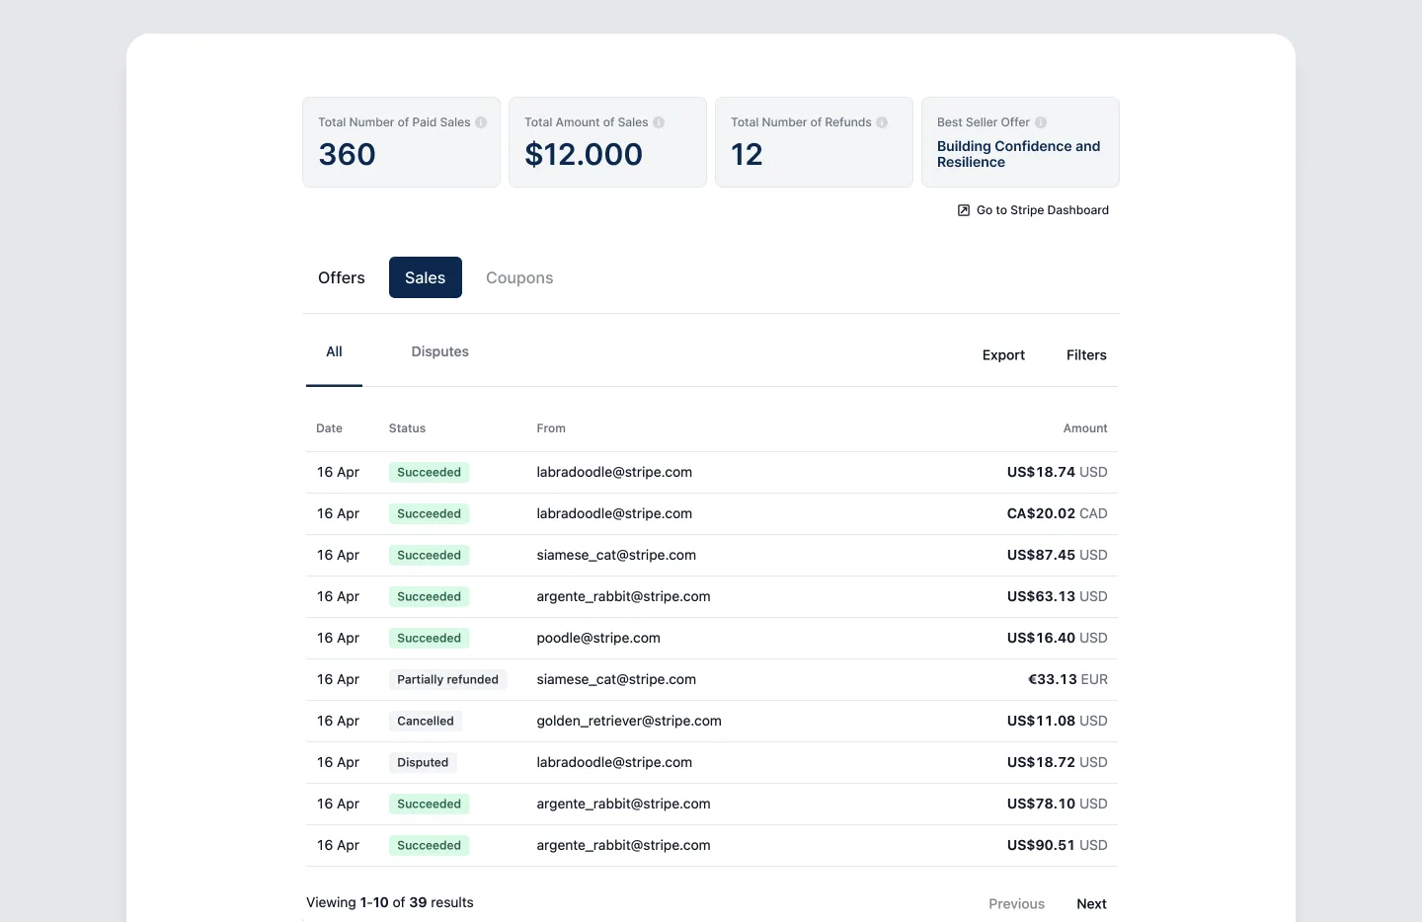This screenshot has width=1422, height=922.
Task: Click the Cancelled status badge
Action: [x=425, y=721]
